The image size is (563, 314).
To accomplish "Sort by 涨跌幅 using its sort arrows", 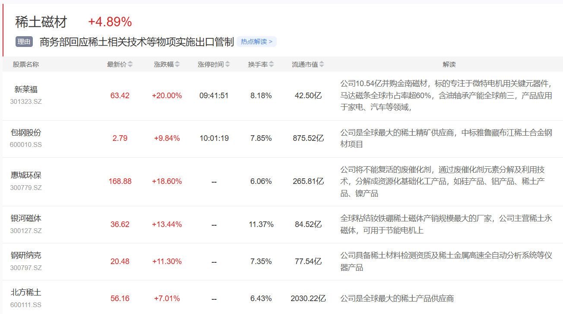I will [x=177, y=65].
